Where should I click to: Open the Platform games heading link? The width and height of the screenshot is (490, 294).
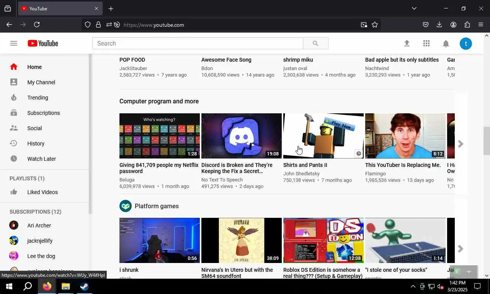[157, 206]
